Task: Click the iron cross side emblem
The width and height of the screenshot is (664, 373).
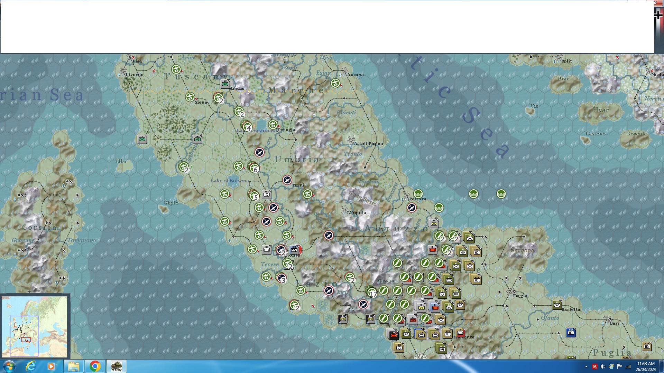Action: [x=658, y=15]
